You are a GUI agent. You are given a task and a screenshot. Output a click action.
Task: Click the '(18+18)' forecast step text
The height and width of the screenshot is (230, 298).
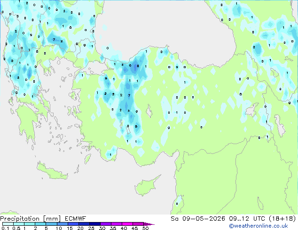pyautogui.click(x=282, y=219)
